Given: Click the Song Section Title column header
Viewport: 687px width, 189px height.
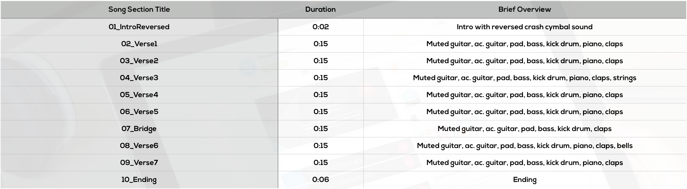Looking at the screenshot, I should 139,9.
